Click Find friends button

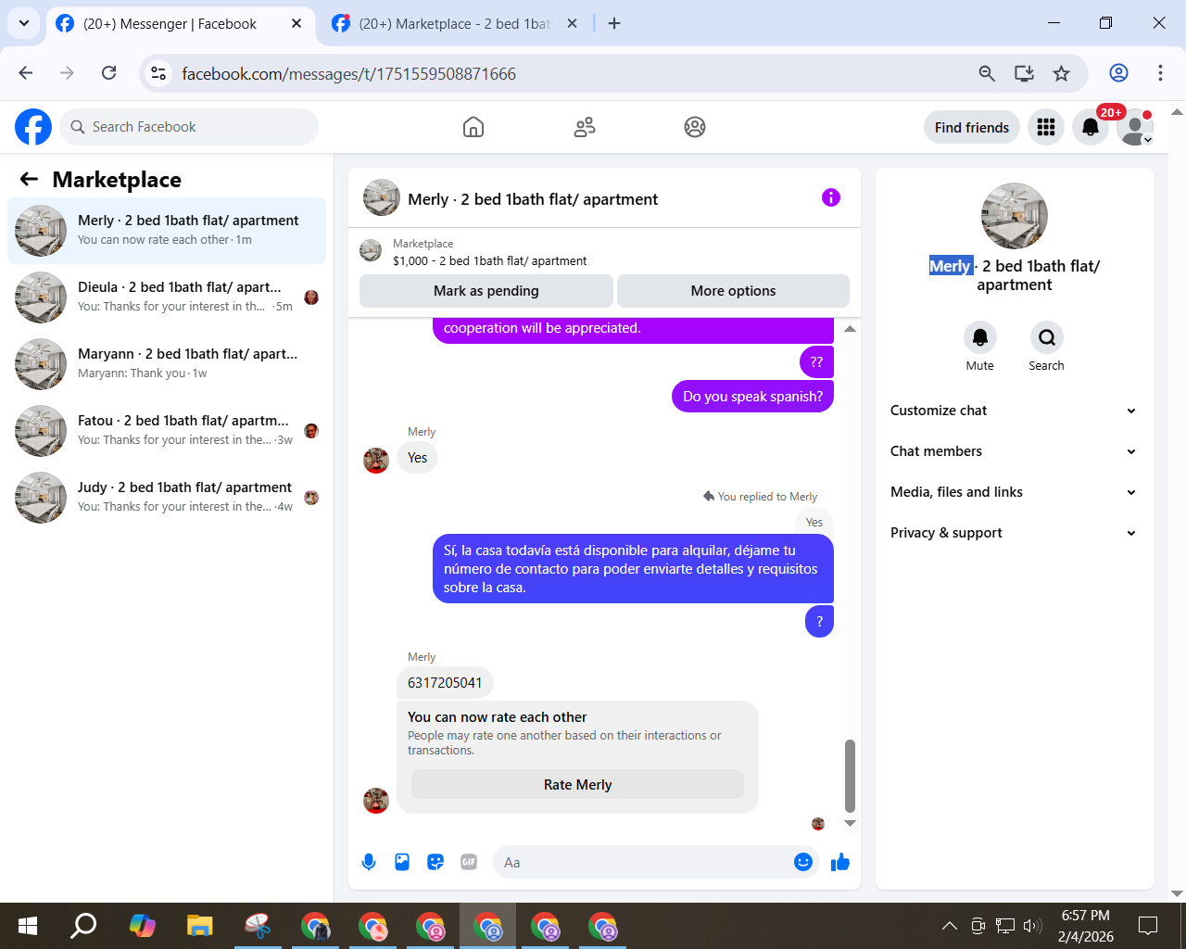click(x=972, y=127)
